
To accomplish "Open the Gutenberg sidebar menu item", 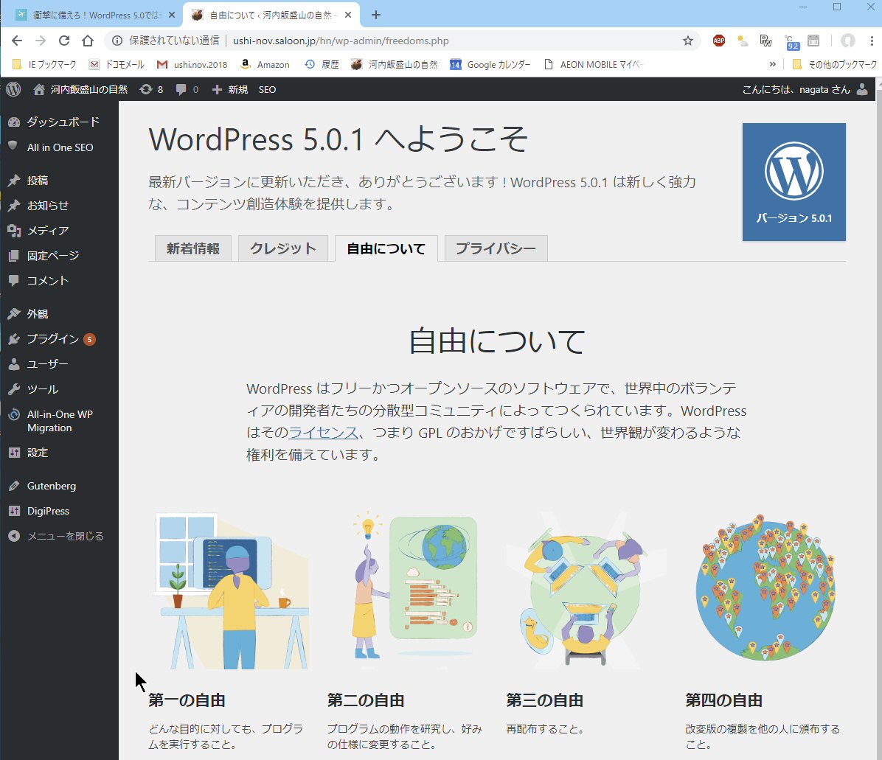I will (x=52, y=486).
